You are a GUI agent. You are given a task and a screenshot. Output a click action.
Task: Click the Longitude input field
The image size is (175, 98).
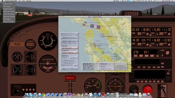pos(69,53)
